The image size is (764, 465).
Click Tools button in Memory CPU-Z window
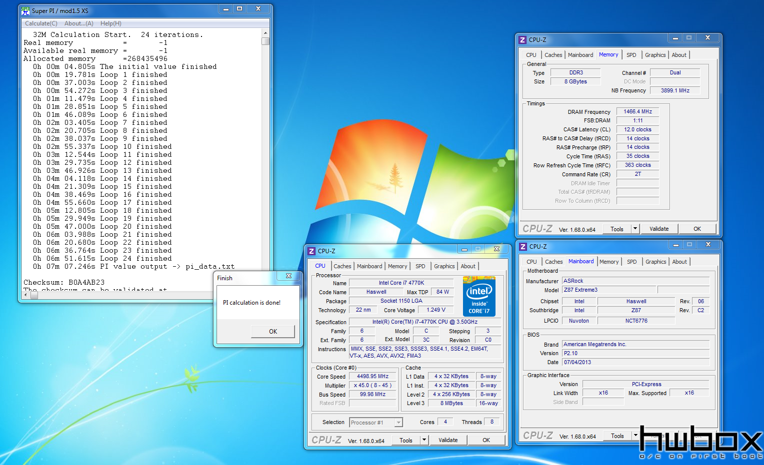pos(617,229)
